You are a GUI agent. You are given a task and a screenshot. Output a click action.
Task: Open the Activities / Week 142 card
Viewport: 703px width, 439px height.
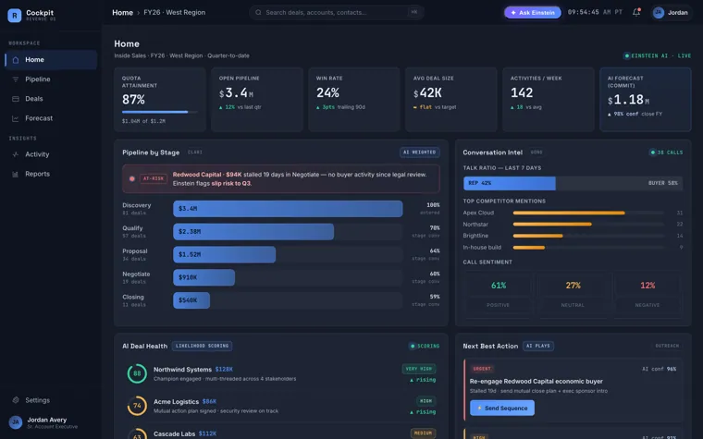[x=549, y=100]
